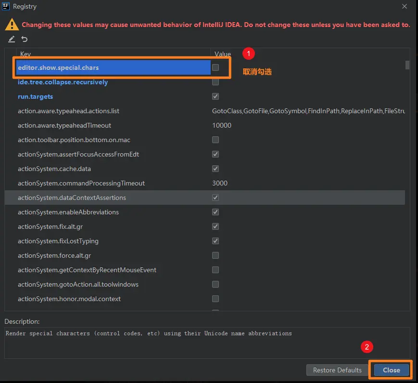418x383 pixels.
Task: Uncheck actionSystem.cache.data checkbox
Action: click(x=215, y=169)
